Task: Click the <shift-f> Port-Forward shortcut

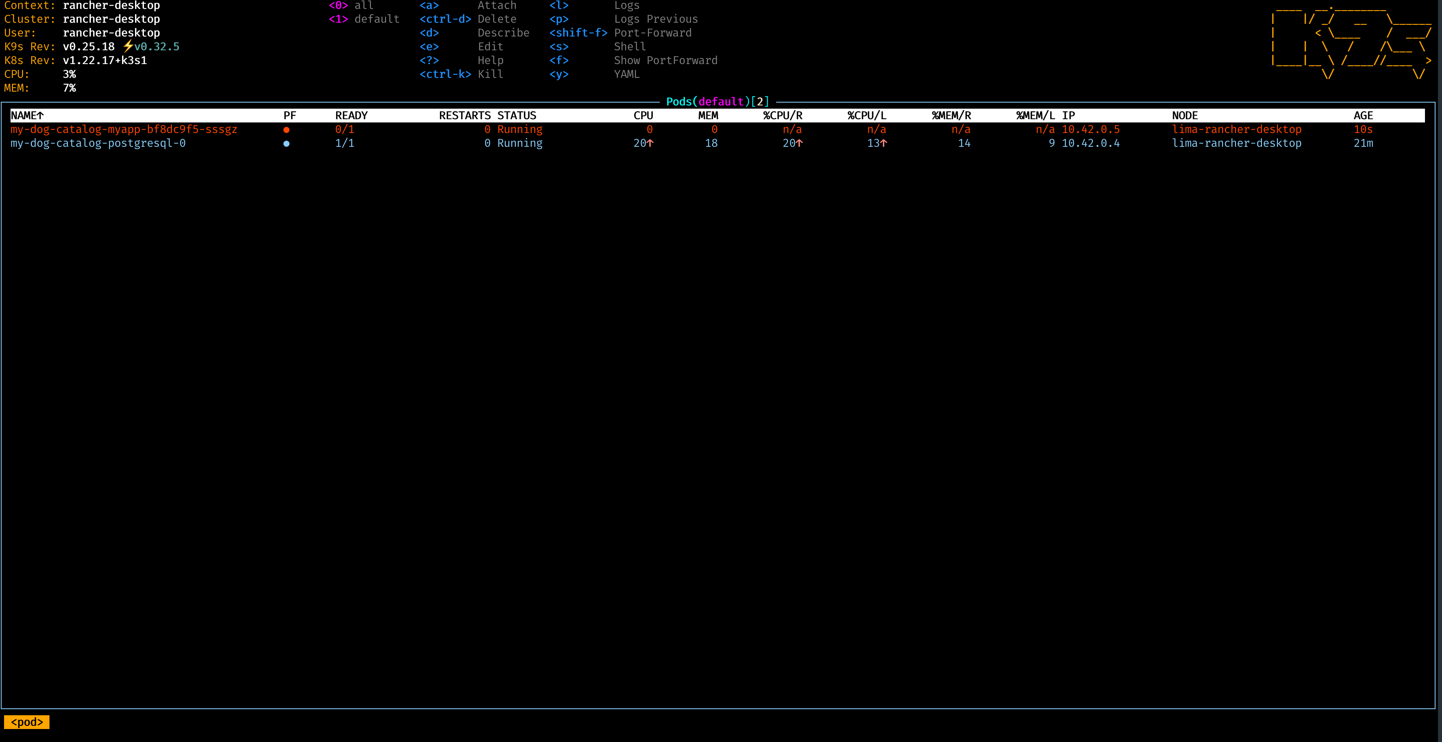Action: pos(578,32)
